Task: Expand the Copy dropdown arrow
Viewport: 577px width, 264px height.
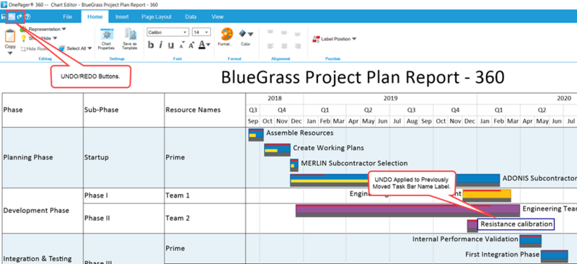Action: coord(10,53)
